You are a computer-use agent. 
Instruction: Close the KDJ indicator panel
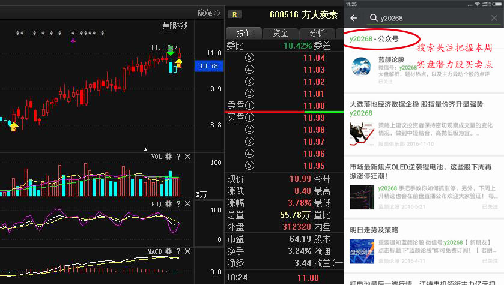187,204
